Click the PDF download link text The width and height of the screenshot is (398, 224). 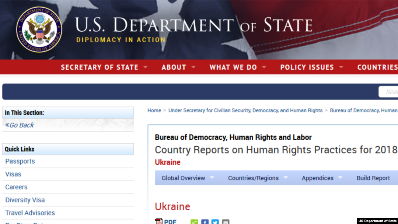click(x=170, y=221)
